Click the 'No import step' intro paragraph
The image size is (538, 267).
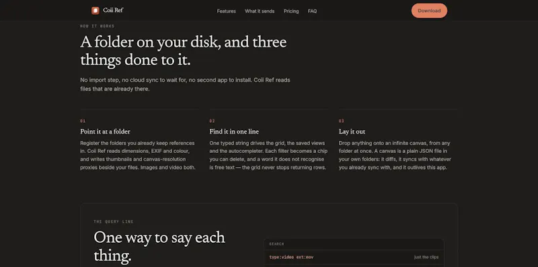click(186, 85)
